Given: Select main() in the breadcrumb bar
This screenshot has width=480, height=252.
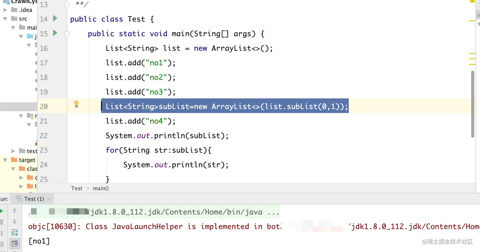Looking at the screenshot, I should 101,188.
